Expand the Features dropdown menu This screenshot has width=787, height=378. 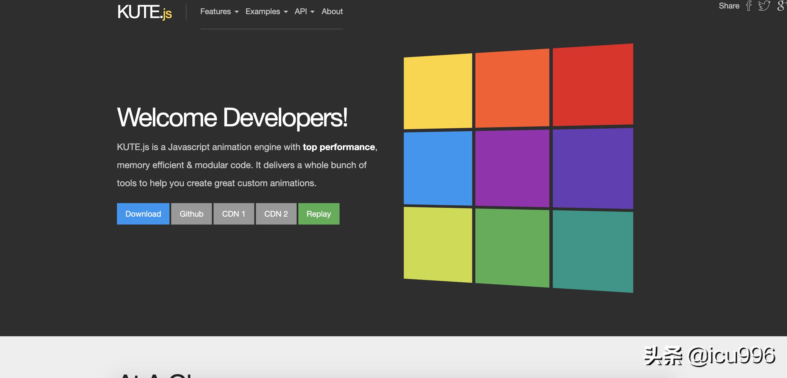coord(219,11)
